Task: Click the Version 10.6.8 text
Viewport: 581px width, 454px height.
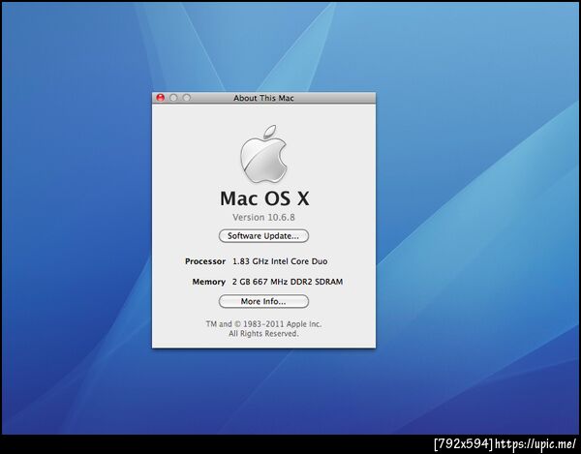Action: click(263, 218)
